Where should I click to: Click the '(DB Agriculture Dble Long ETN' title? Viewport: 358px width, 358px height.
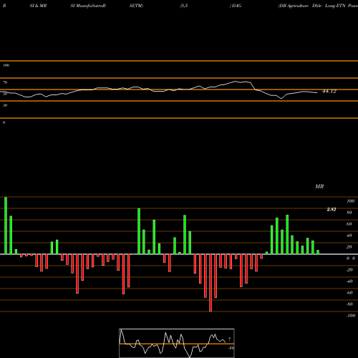click(312, 6)
